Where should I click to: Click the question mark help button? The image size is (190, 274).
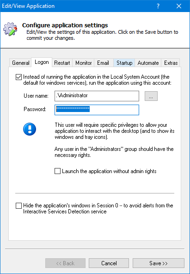pos(158,6)
